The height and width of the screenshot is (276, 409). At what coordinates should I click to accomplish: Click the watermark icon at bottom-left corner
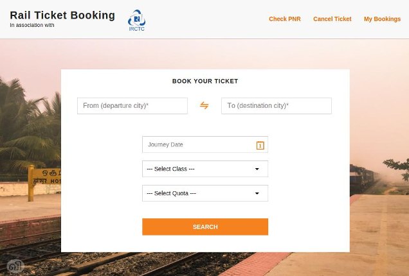coord(14,266)
